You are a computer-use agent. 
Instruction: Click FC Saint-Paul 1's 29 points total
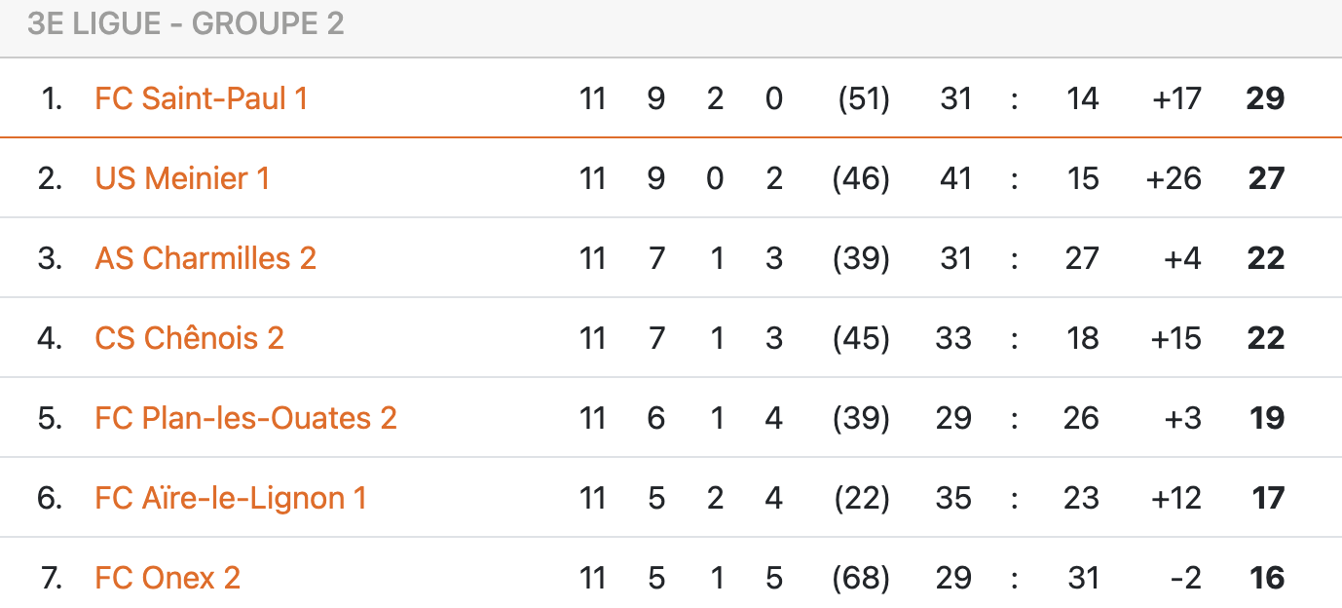[1265, 98]
